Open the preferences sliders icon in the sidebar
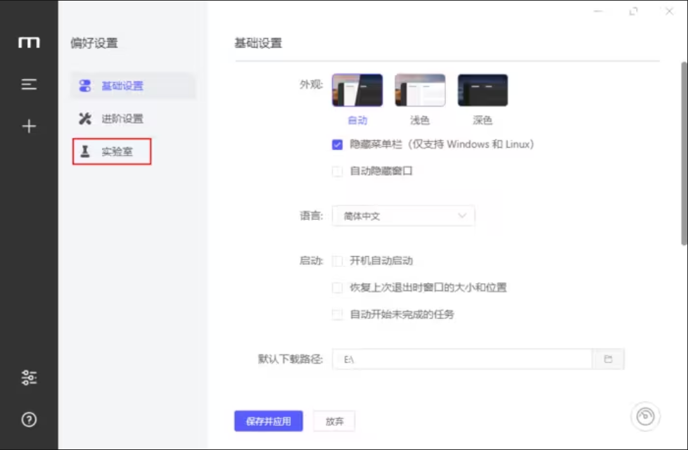This screenshot has width=688, height=450. pyautogui.click(x=29, y=378)
